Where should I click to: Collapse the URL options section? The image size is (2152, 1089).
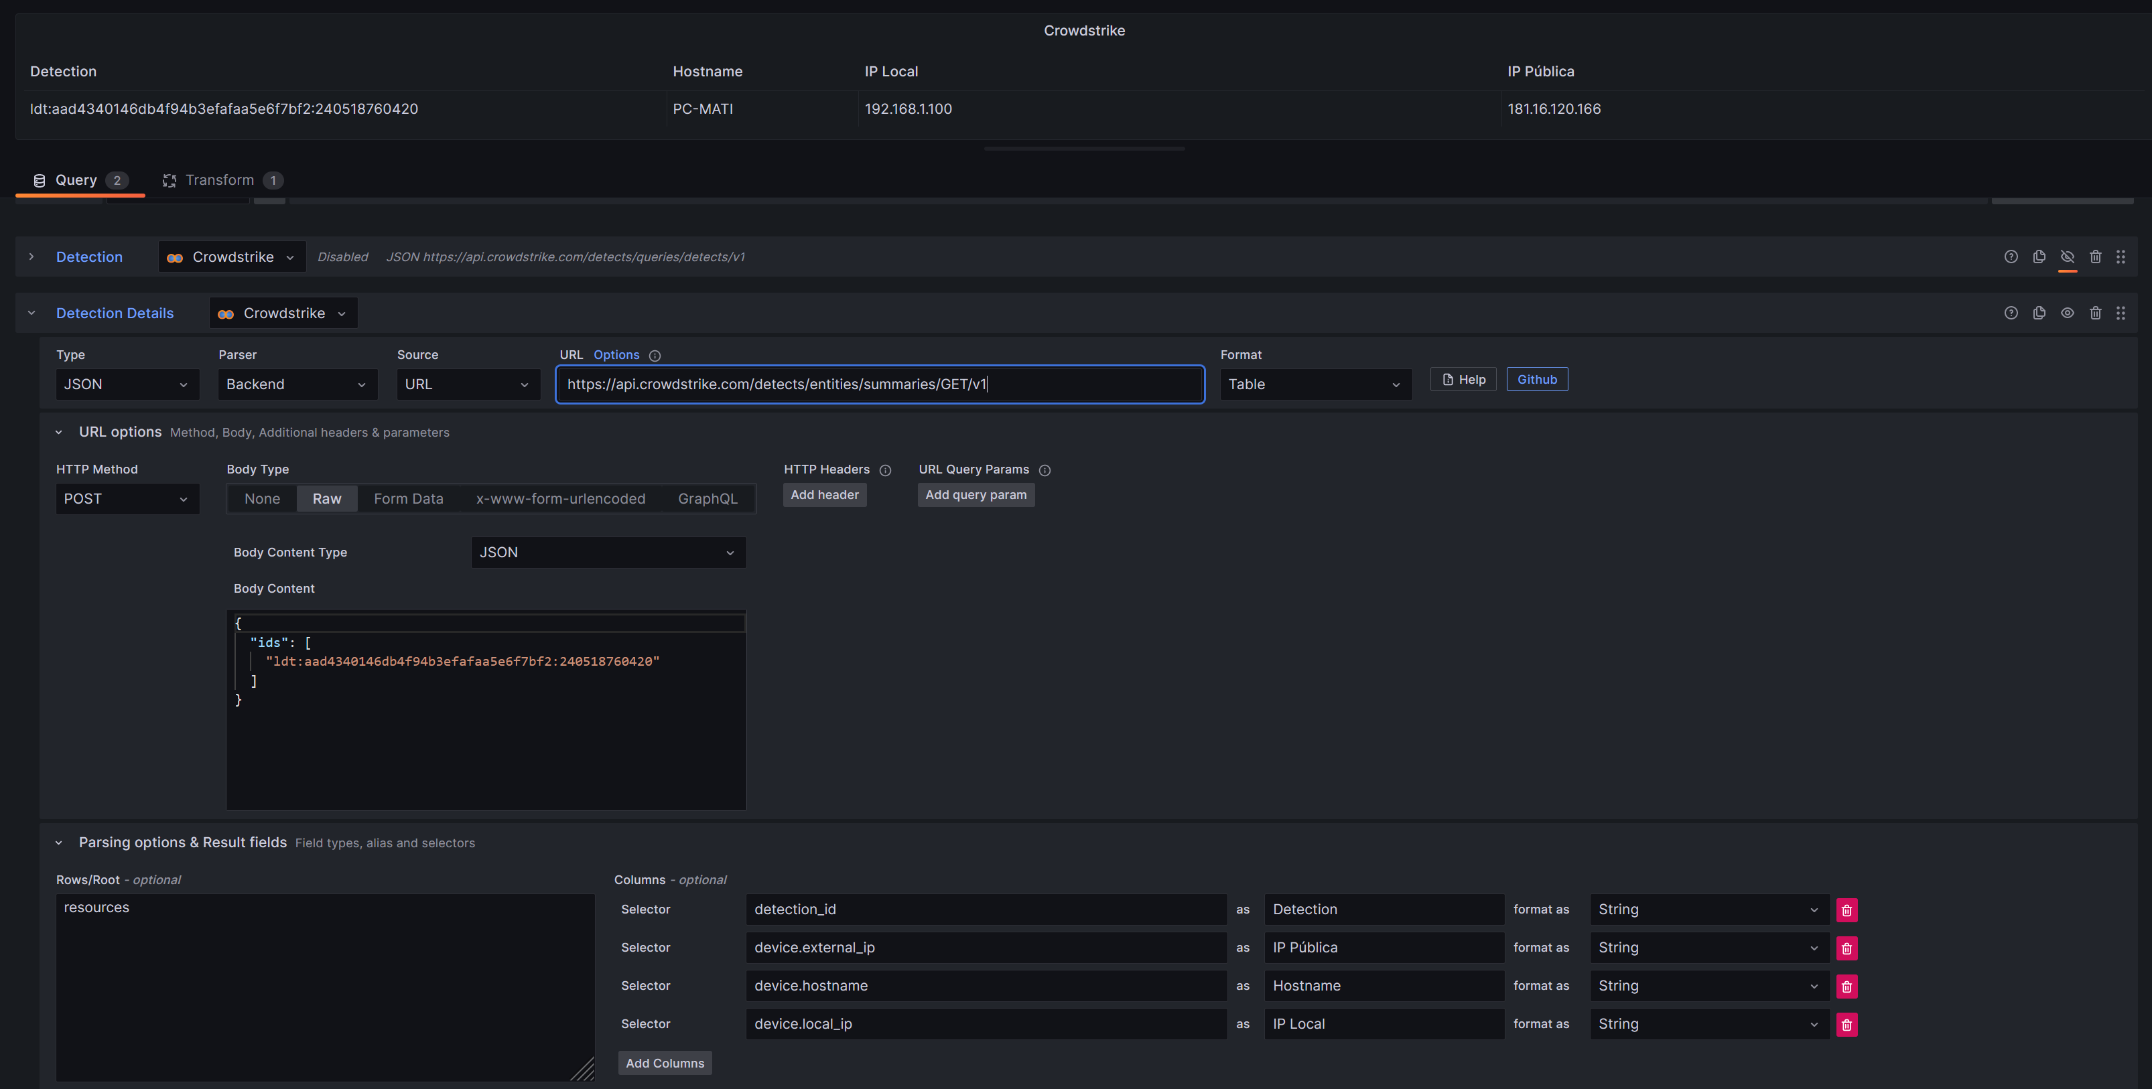(x=58, y=432)
